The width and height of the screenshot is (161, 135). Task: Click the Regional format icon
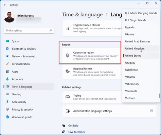[68, 71]
